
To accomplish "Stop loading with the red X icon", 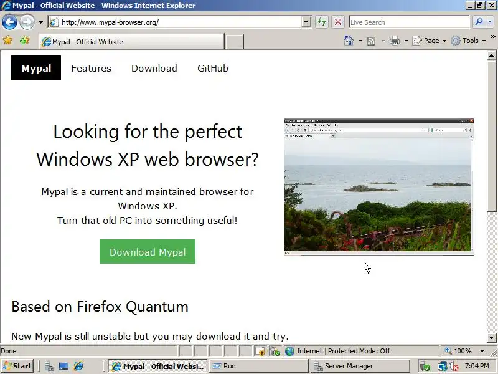I will [338, 22].
